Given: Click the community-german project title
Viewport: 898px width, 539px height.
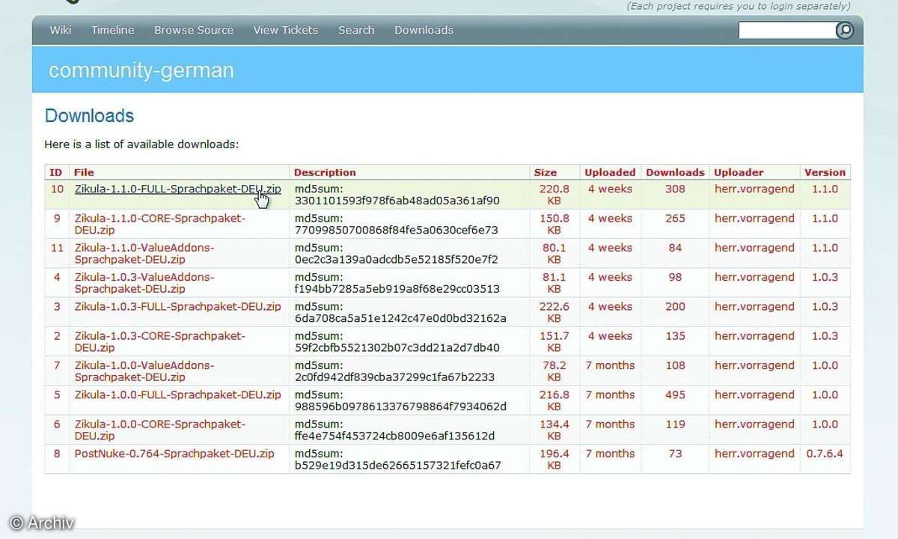Looking at the screenshot, I should click(x=141, y=70).
